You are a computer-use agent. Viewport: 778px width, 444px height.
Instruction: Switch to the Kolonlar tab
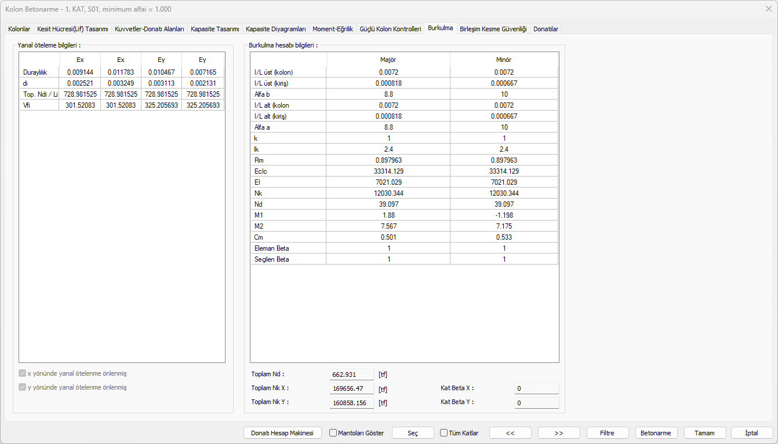coord(19,29)
